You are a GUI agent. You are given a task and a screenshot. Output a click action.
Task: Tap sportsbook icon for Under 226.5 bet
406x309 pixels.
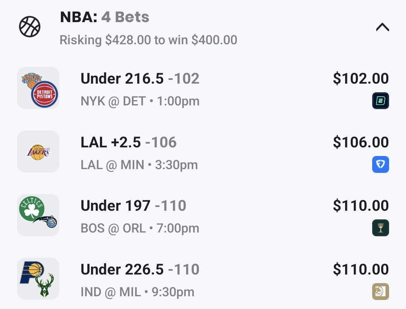[x=380, y=292]
